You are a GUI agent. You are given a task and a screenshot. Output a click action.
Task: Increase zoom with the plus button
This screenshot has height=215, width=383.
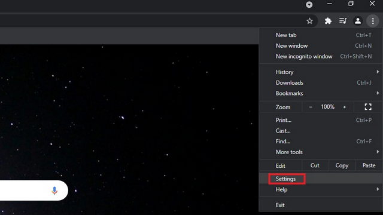click(345, 107)
